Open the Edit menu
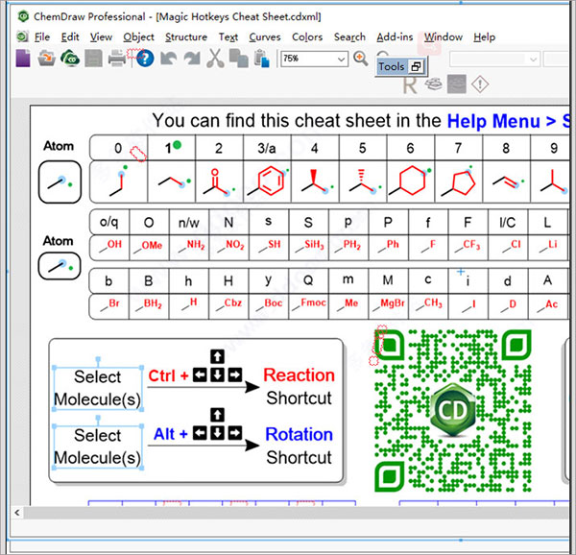 (x=70, y=37)
